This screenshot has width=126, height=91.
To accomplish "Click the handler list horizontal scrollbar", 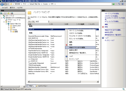I will [63, 81].
